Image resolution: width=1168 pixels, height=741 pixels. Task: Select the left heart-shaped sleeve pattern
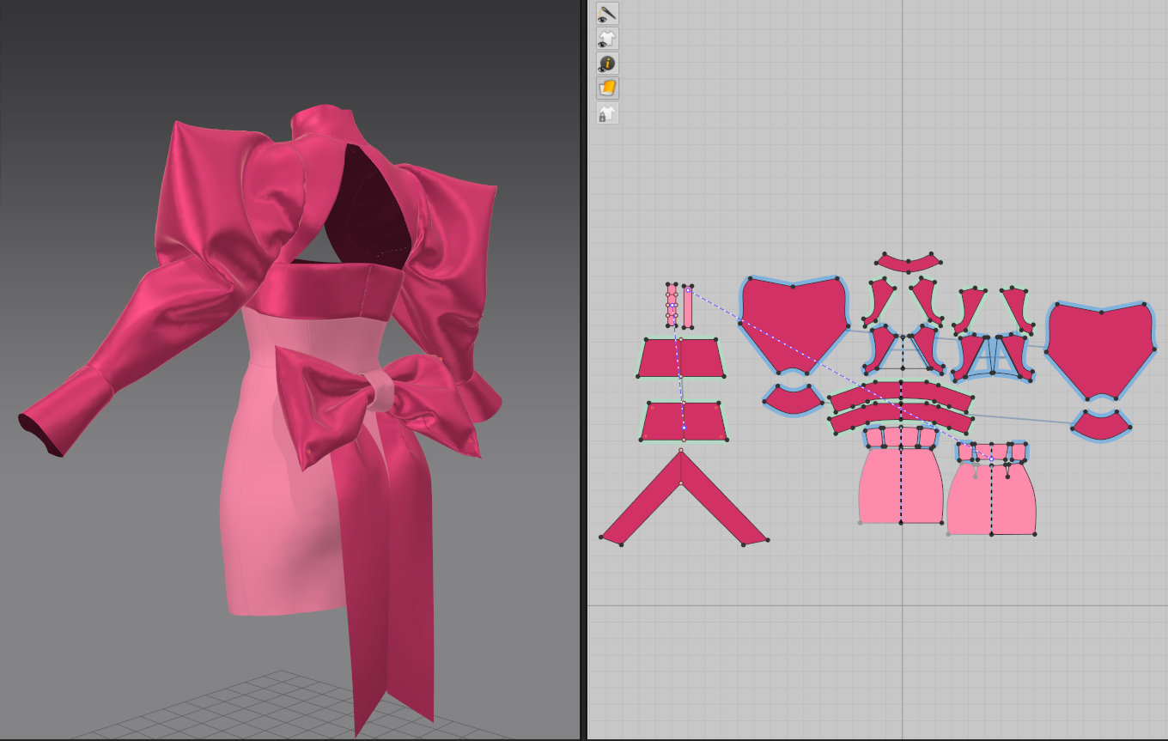tap(792, 322)
